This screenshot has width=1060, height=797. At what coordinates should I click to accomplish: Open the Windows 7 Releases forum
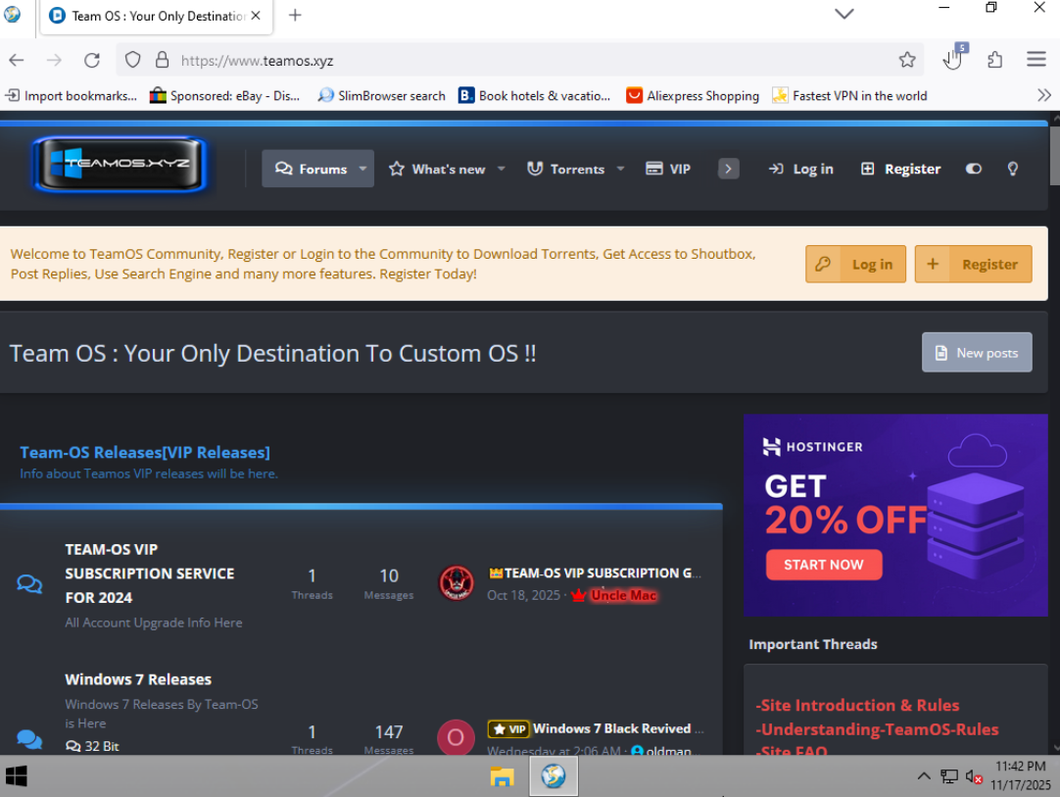(x=138, y=679)
